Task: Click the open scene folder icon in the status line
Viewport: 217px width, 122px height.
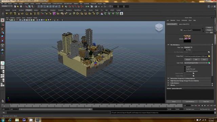Action: pos(18,6)
